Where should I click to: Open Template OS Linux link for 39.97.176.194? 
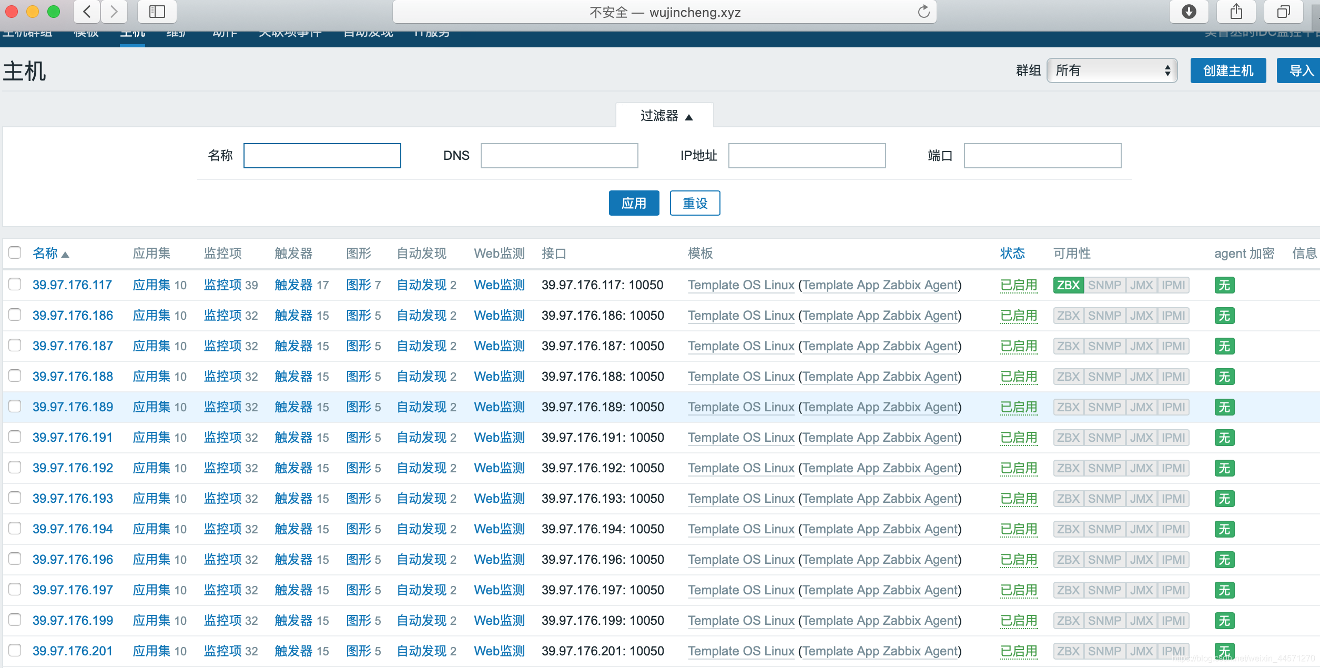tap(741, 529)
